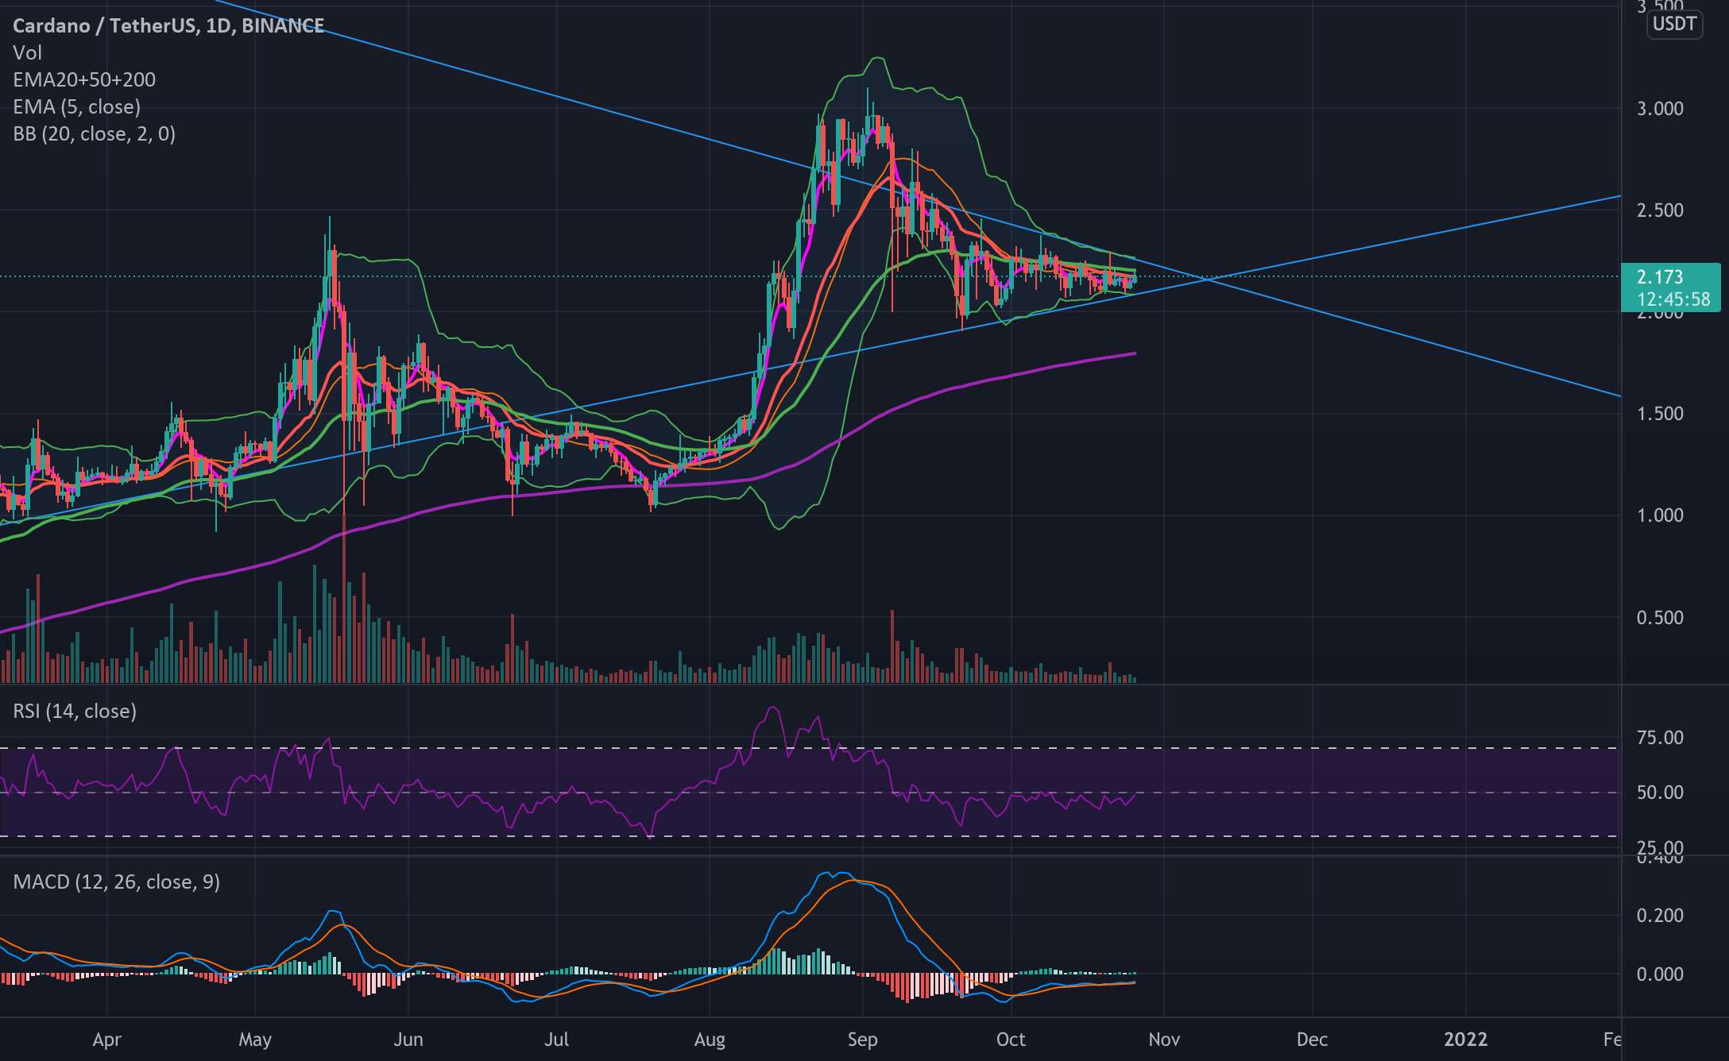Select the EMA (5, close) indicator label
Viewport: 1729px width, 1061px height.
click(76, 106)
